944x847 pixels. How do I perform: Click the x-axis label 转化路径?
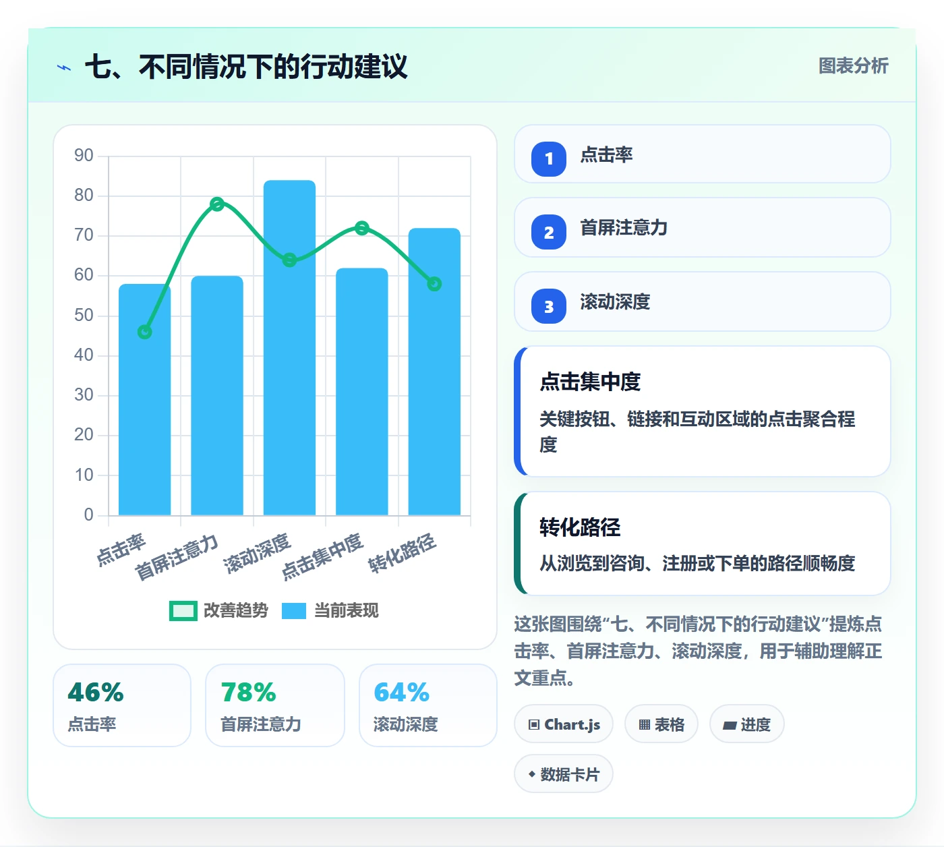403,554
